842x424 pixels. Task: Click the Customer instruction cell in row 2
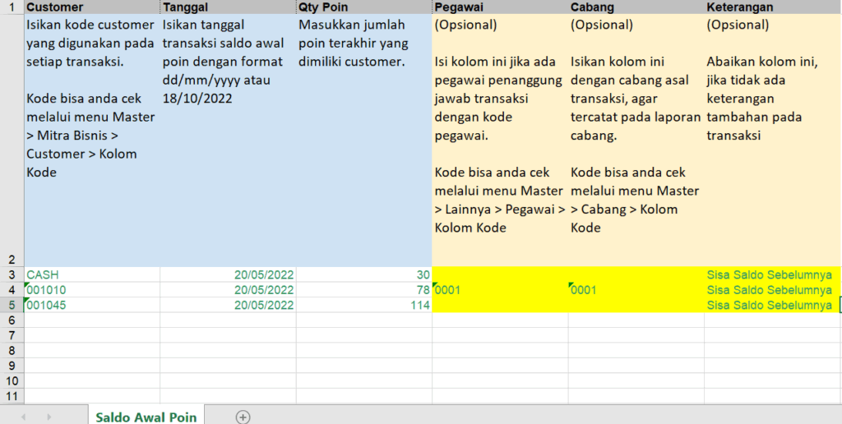[92, 141]
